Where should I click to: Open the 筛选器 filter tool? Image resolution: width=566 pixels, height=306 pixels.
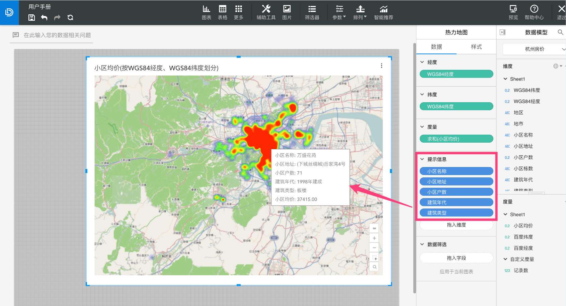(x=312, y=12)
